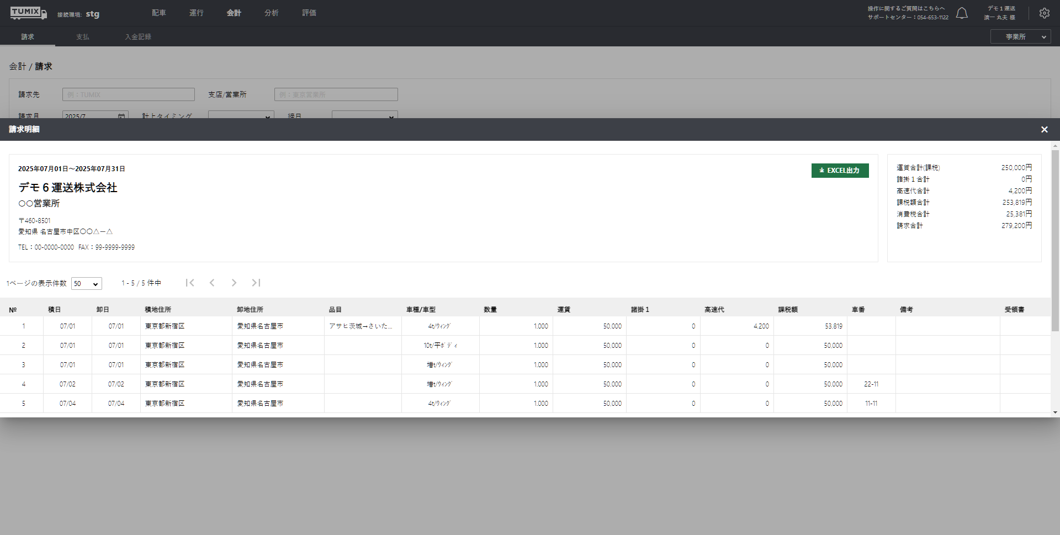
Task: Click the TUMIX logo
Action: [28, 13]
